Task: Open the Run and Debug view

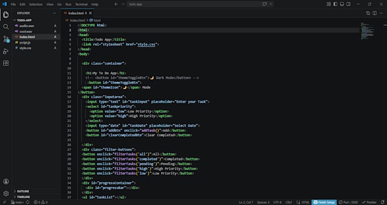Action: click(x=6, y=51)
